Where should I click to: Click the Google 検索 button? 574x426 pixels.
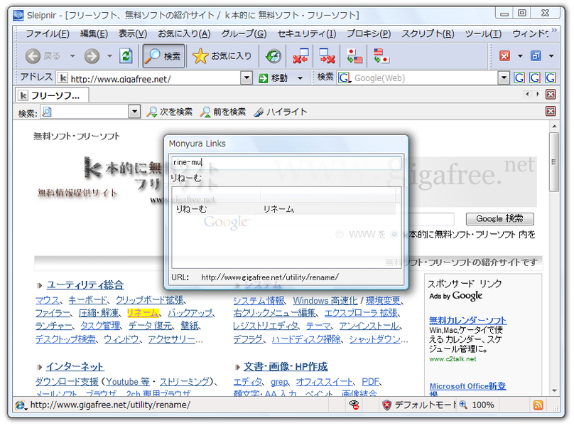pos(499,219)
